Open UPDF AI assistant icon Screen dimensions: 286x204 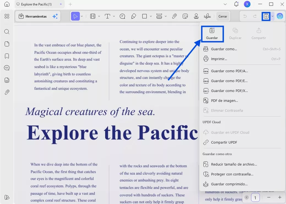pos(280,16)
